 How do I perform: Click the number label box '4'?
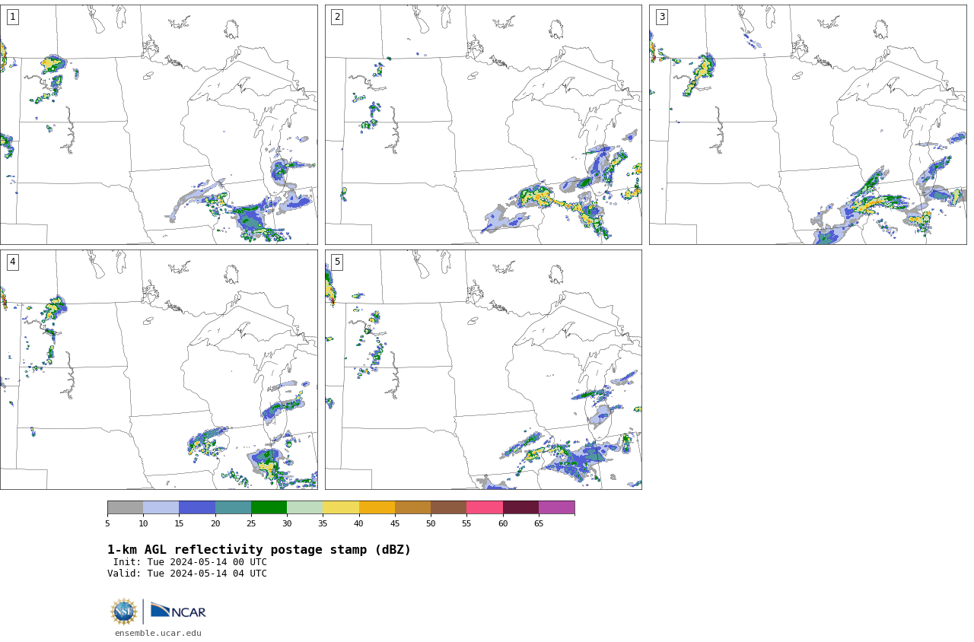[13, 262]
